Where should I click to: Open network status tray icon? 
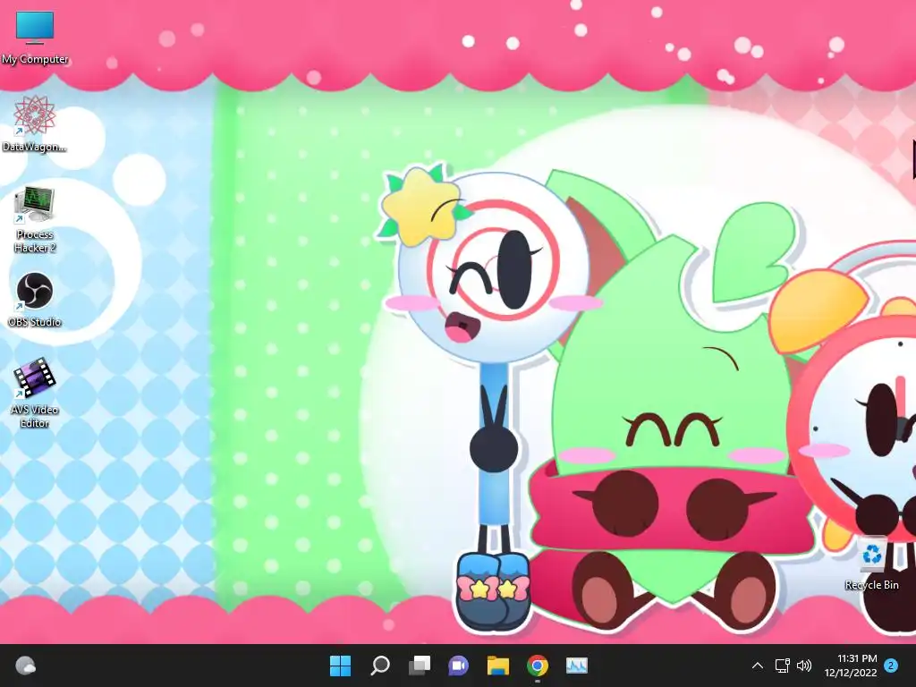[x=782, y=666]
